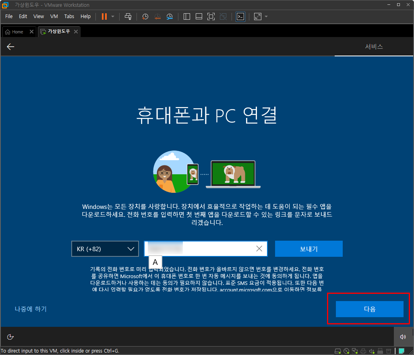Expand the stretch guest options dropdown arrow
The height and width of the screenshot is (355, 414).
click(x=266, y=17)
